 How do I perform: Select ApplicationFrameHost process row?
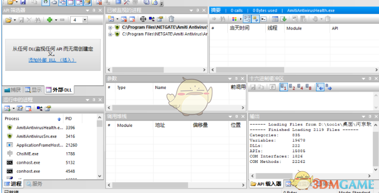pos(49,145)
